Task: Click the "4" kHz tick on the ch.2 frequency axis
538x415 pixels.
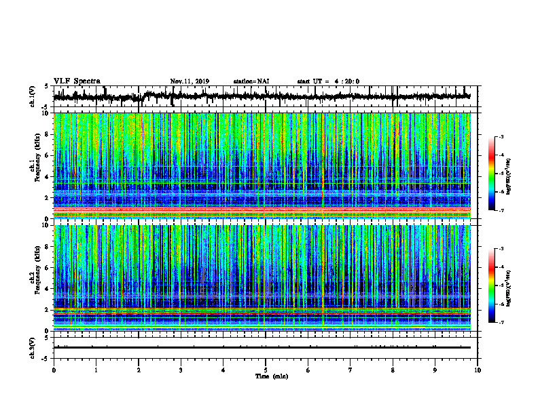Action: pos(48,289)
